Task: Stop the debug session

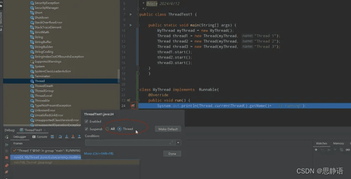Action: 7,158
